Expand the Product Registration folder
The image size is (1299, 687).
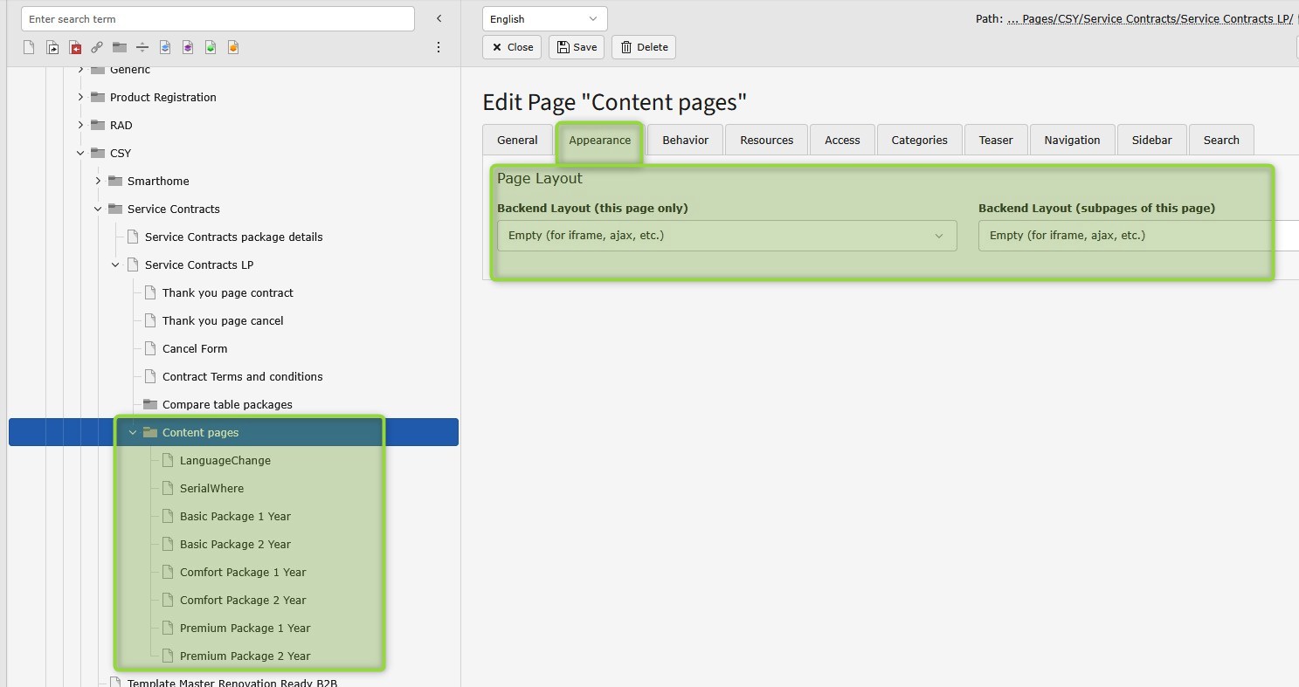[x=80, y=97]
